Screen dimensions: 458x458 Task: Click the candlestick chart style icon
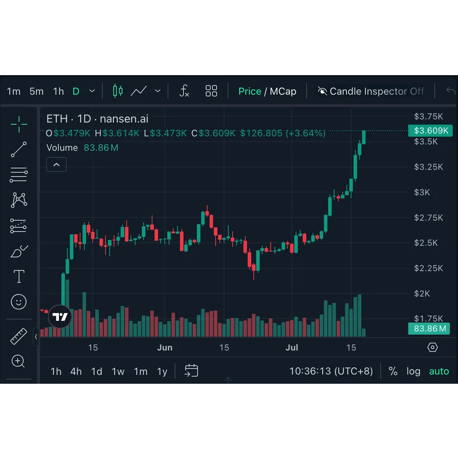pyautogui.click(x=118, y=91)
